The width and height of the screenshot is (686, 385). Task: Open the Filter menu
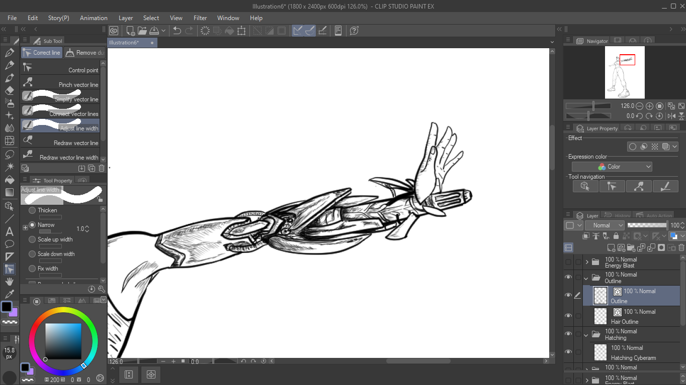coord(200,18)
